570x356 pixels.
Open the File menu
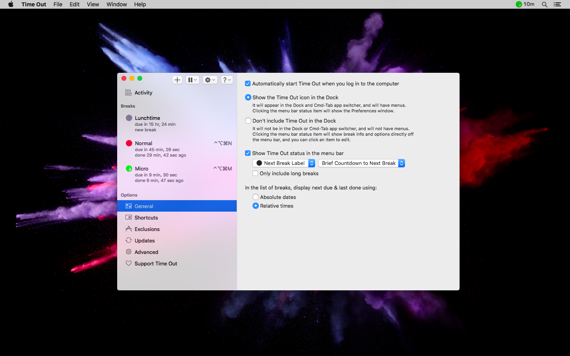(58, 4)
